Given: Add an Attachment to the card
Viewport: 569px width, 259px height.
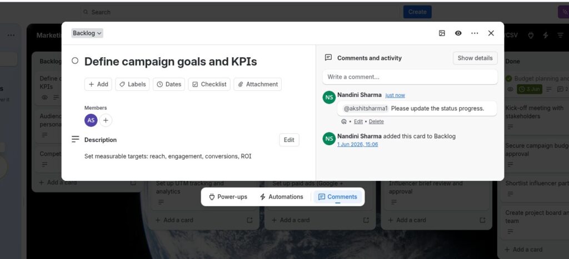Looking at the screenshot, I should (258, 84).
